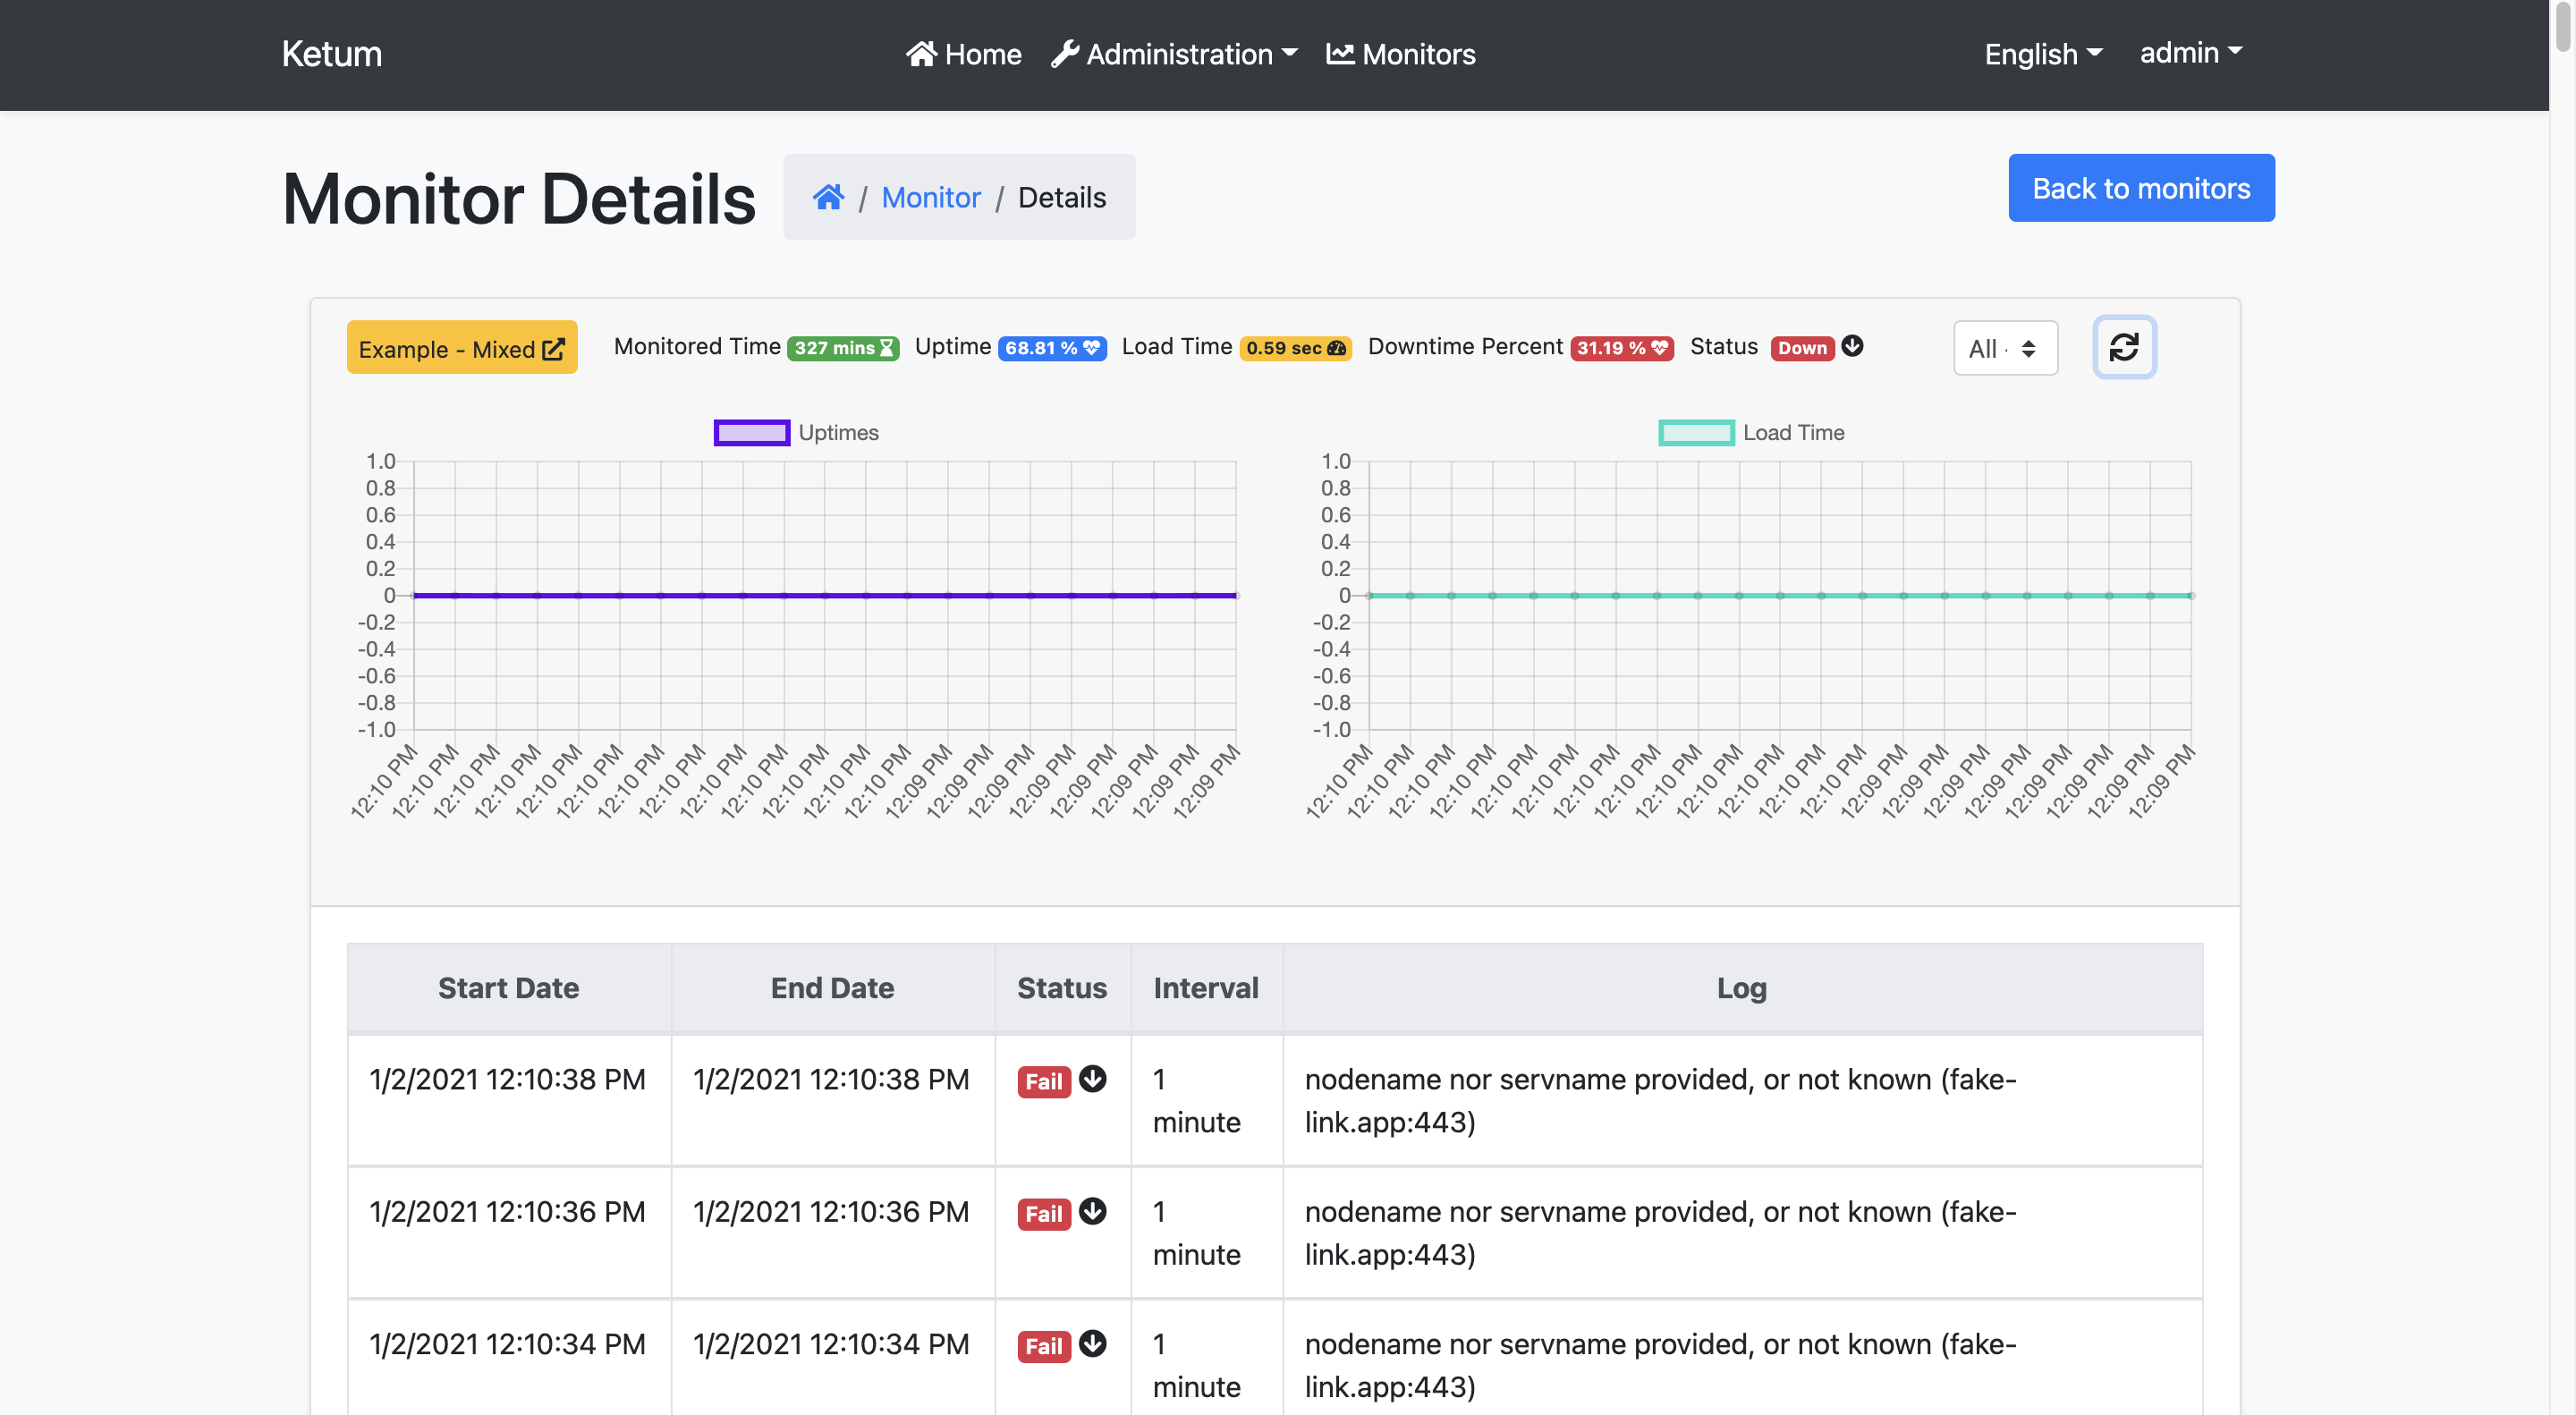Click the heartbeat icon in the Uptime badge

[x=1092, y=349]
